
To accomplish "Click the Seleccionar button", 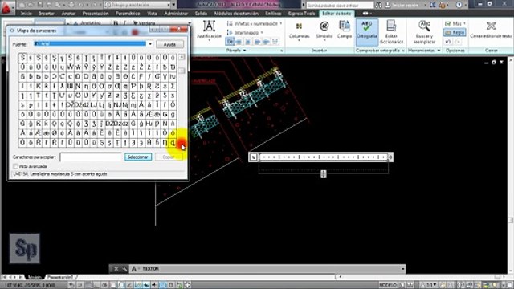I will pyautogui.click(x=138, y=157).
